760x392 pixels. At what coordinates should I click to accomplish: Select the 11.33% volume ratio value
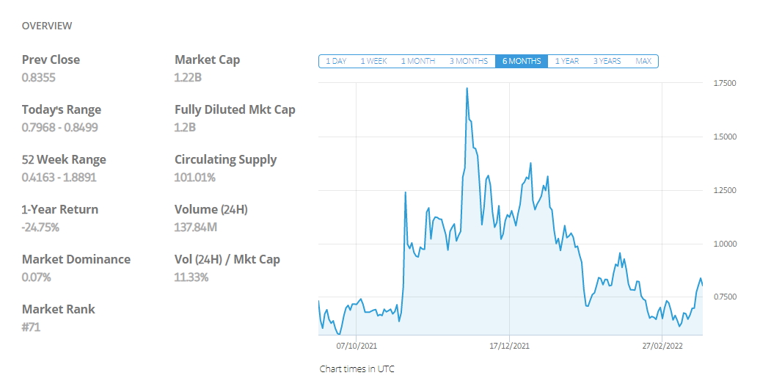coord(191,277)
